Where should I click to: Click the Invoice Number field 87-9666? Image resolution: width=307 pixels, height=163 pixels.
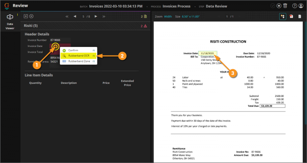coord(60,40)
